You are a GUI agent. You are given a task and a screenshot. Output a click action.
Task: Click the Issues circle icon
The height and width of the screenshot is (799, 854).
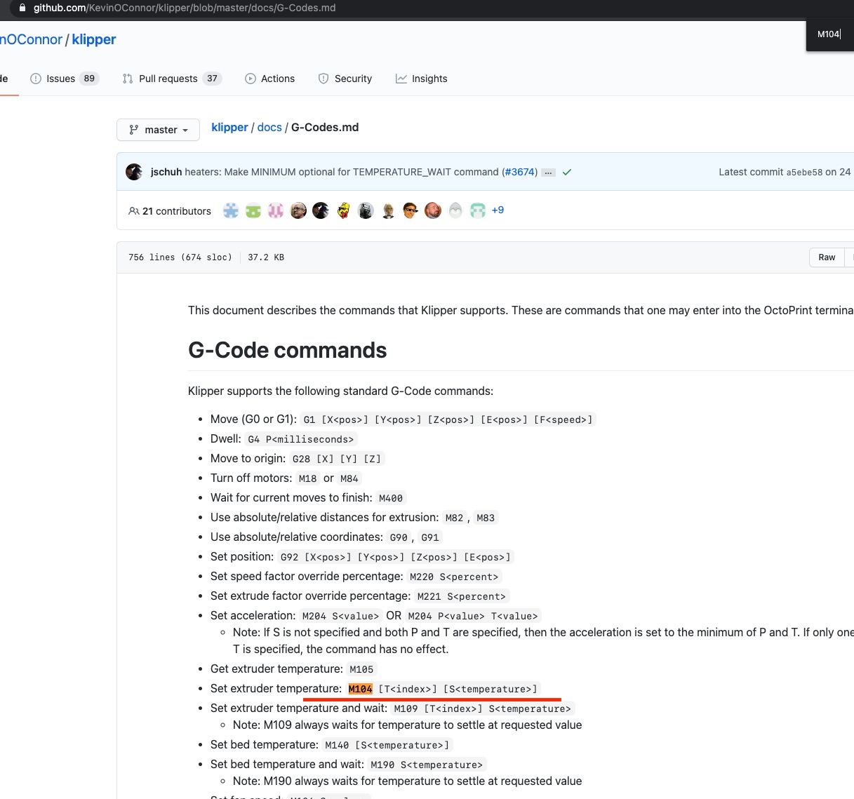pos(36,79)
